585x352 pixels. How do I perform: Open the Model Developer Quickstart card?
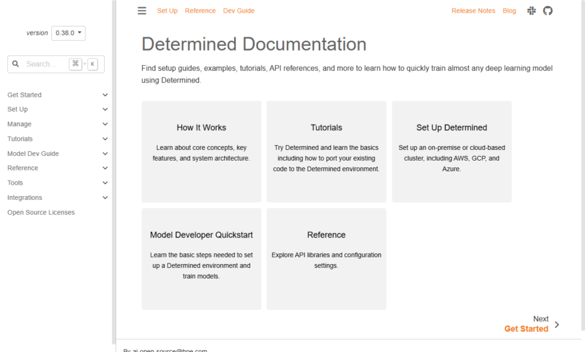tap(201, 259)
